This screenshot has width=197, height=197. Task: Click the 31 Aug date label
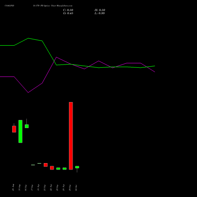pos(19,188)
